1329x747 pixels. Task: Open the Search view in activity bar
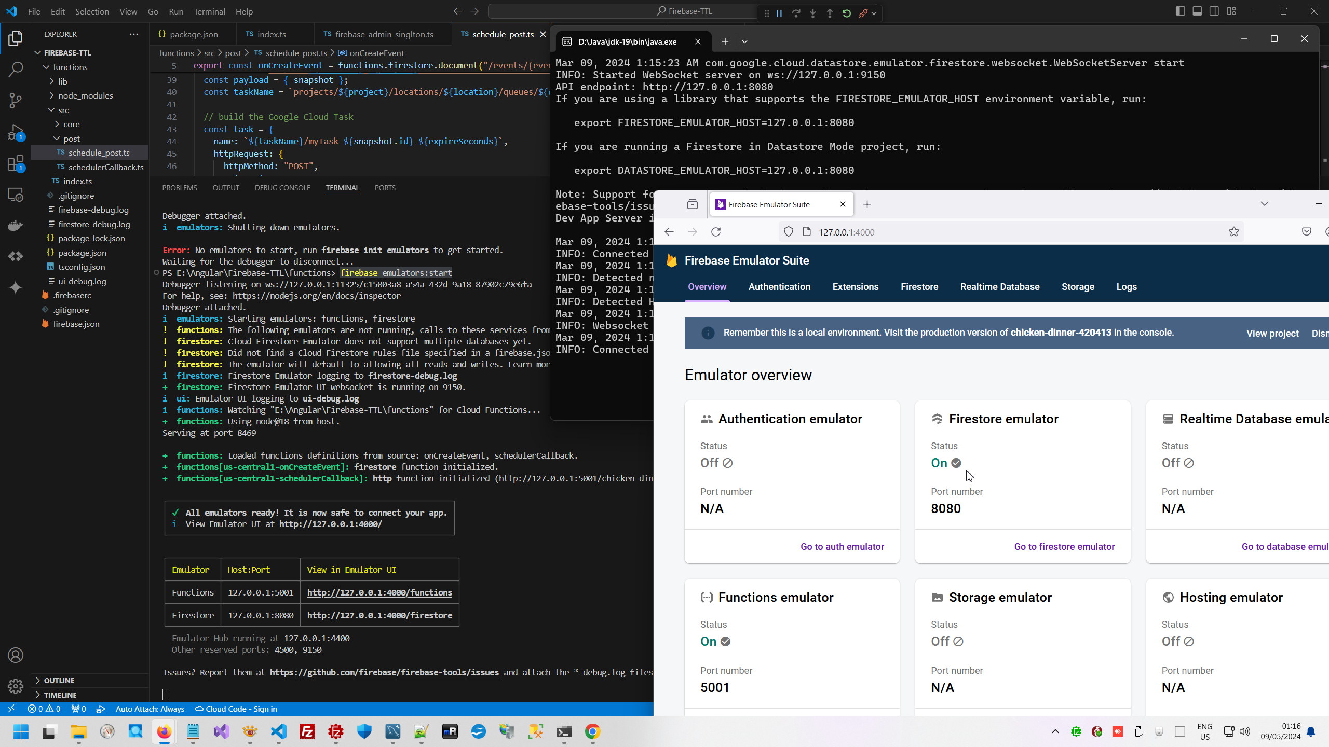(16, 69)
